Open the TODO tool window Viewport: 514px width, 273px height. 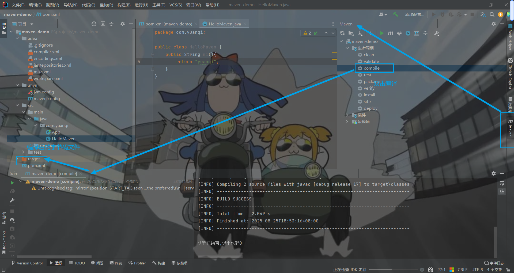click(x=77, y=263)
